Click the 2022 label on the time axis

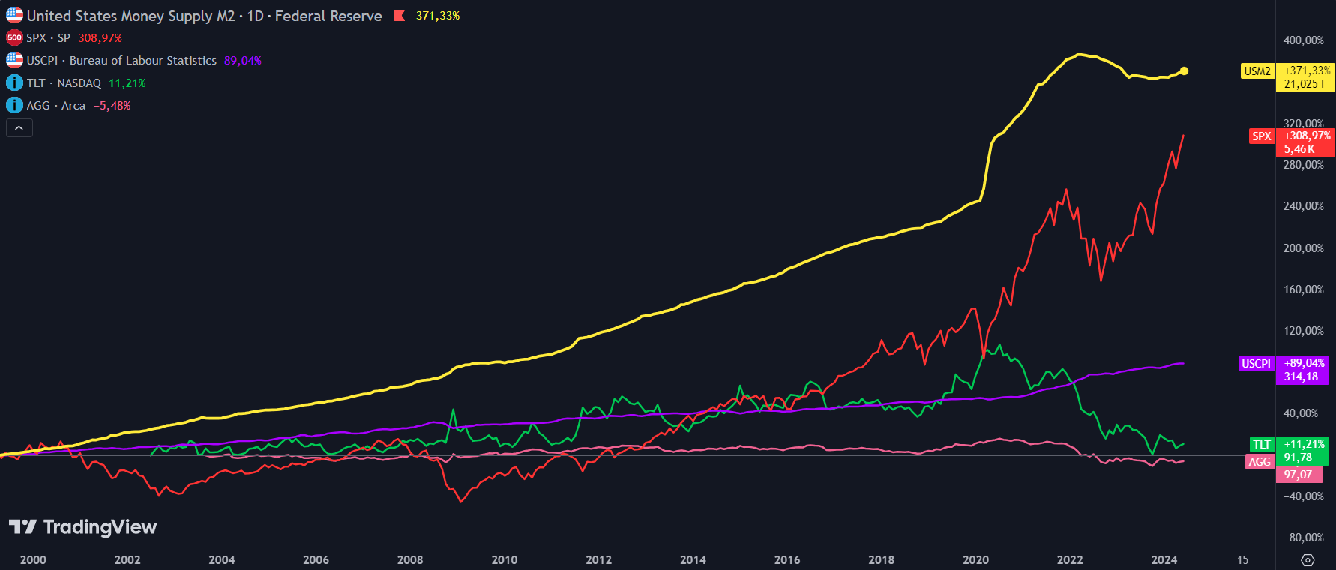point(1070,560)
